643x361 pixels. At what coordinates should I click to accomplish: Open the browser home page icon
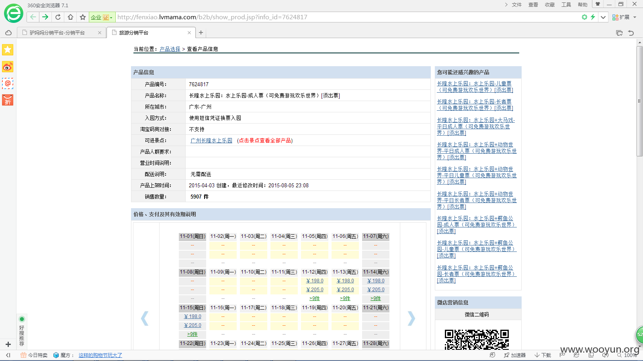pos(70,17)
